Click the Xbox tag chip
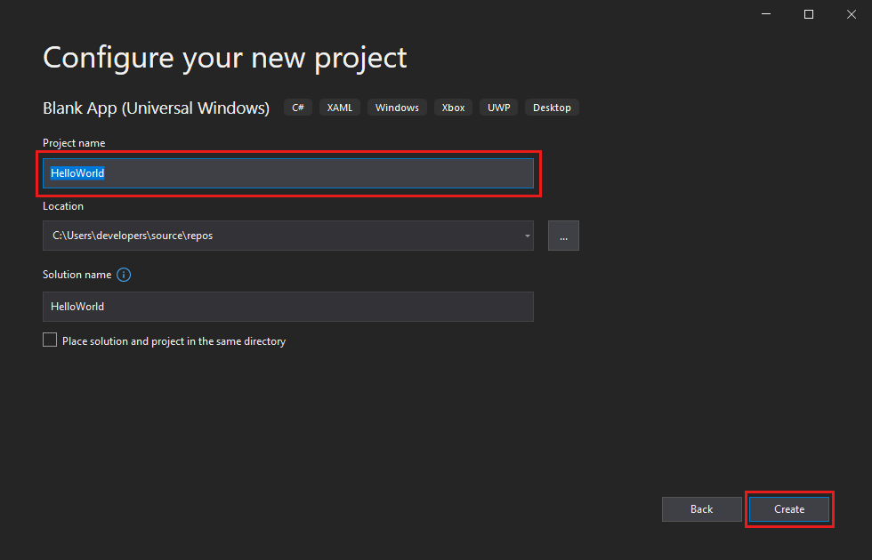 click(453, 107)
